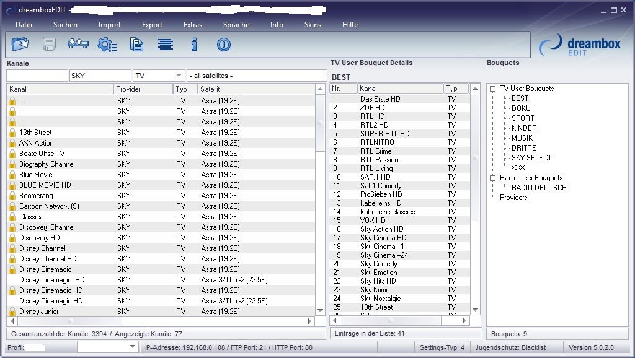Select the SKY SELECT bouquet

[x=531, y=158]
